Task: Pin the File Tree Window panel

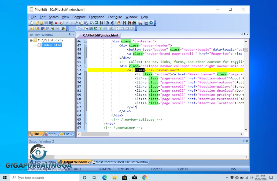Action: point(70,34)
